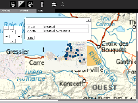The width and height of the screenshot is (138, 103).
Task: Zoom in using the plus button
Action: [x=6, y=28]
